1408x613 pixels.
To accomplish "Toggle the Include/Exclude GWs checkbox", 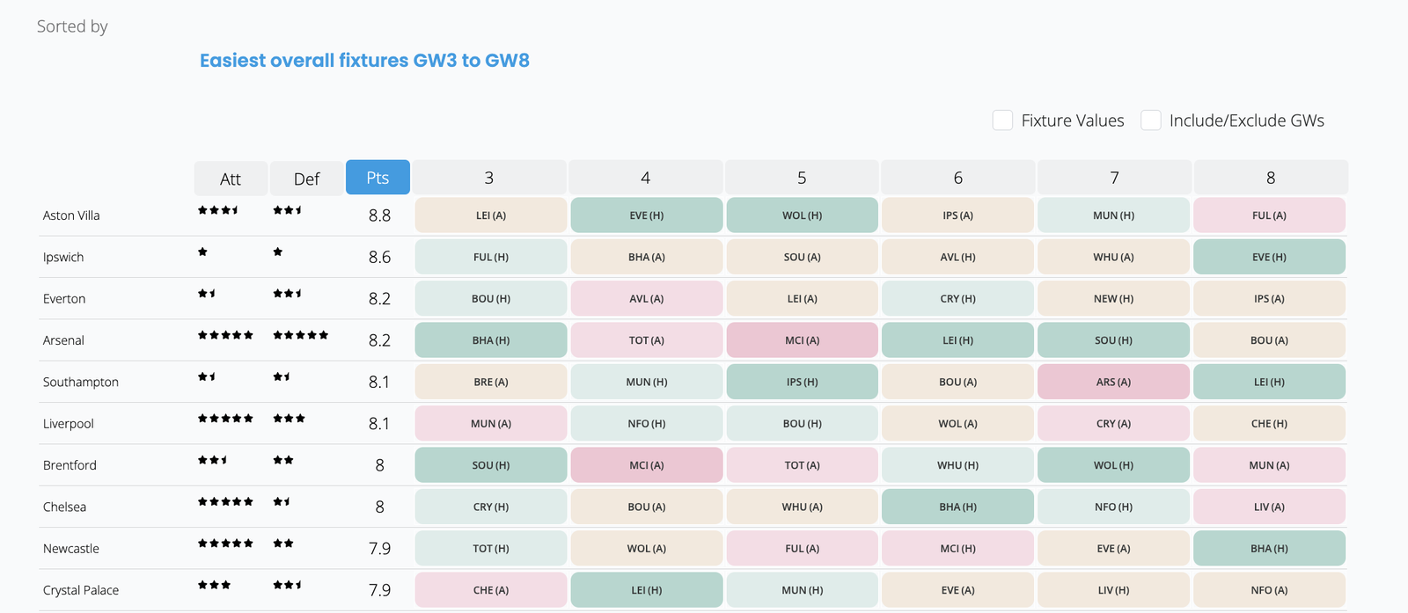I will 1150,120.
